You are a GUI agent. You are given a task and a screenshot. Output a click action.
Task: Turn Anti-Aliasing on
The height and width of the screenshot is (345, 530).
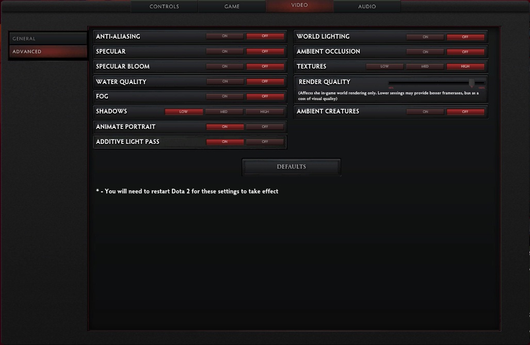[225, 36]
